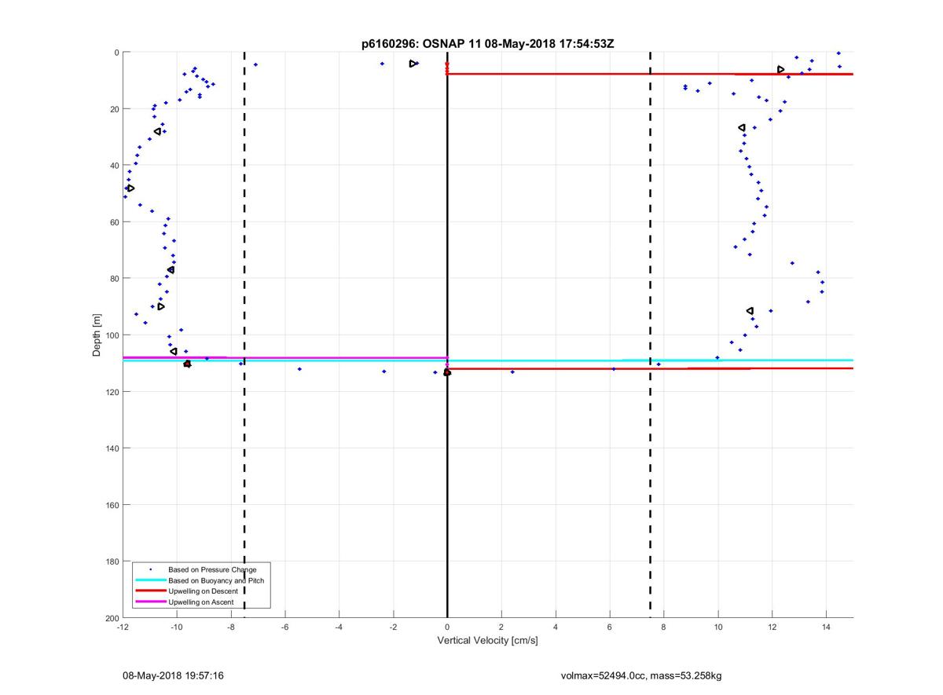The height and width of the screenshot is (695, 943).
Task: Click the depth-axis tick label "100"
Action: tap(112, 335)
